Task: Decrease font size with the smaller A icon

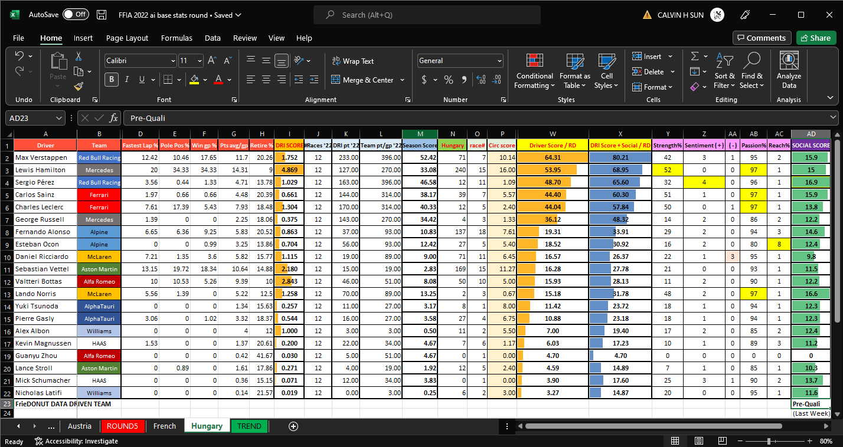Action: (227, 61)
